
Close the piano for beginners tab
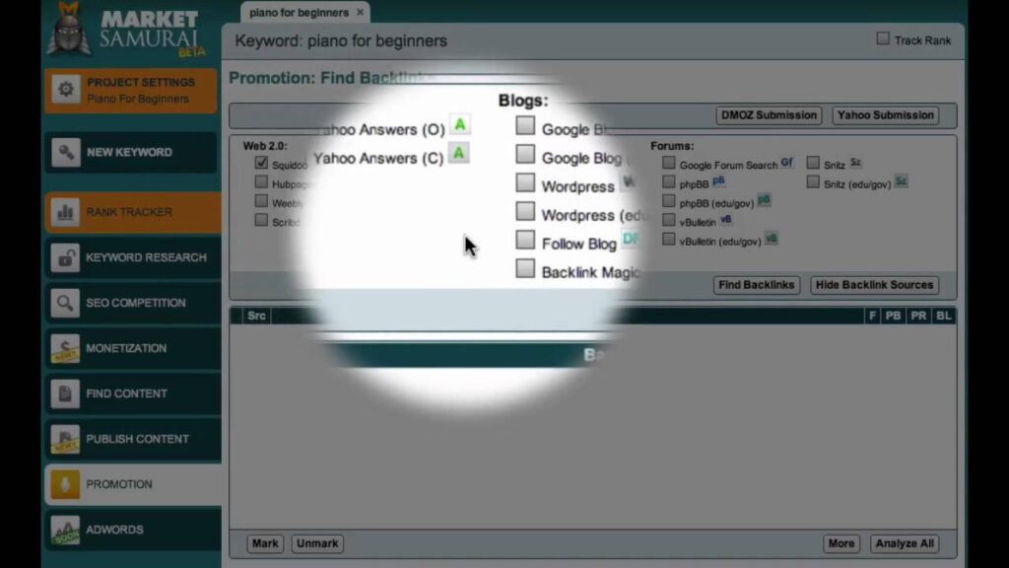coord(361,12)
